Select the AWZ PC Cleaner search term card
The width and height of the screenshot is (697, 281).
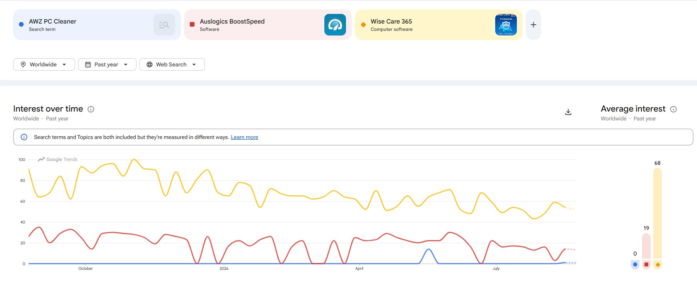[x=97, y=25]
